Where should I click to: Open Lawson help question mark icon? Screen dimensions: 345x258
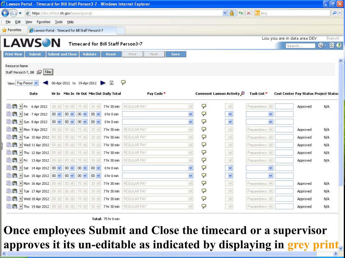pos(339,45)
